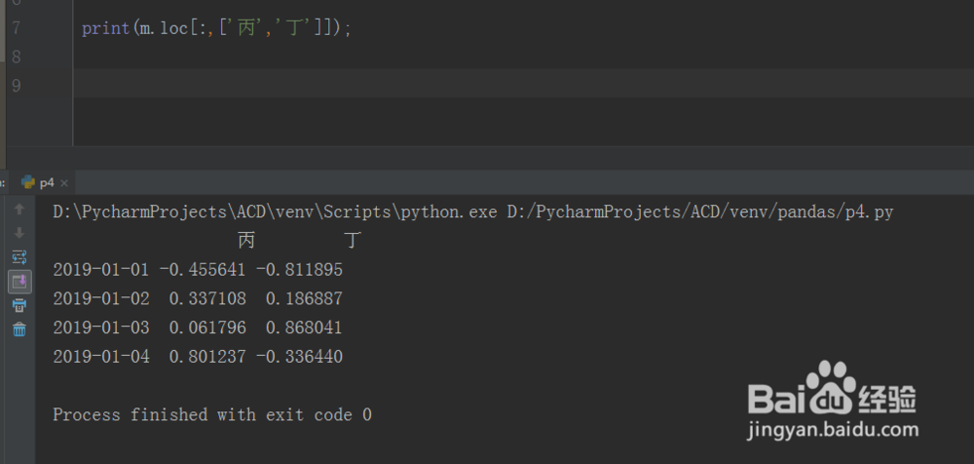This screenshot has height=464, width=974.
Task: Click the 'Process finished with exit code 0' text
Action: pos(211,415)
